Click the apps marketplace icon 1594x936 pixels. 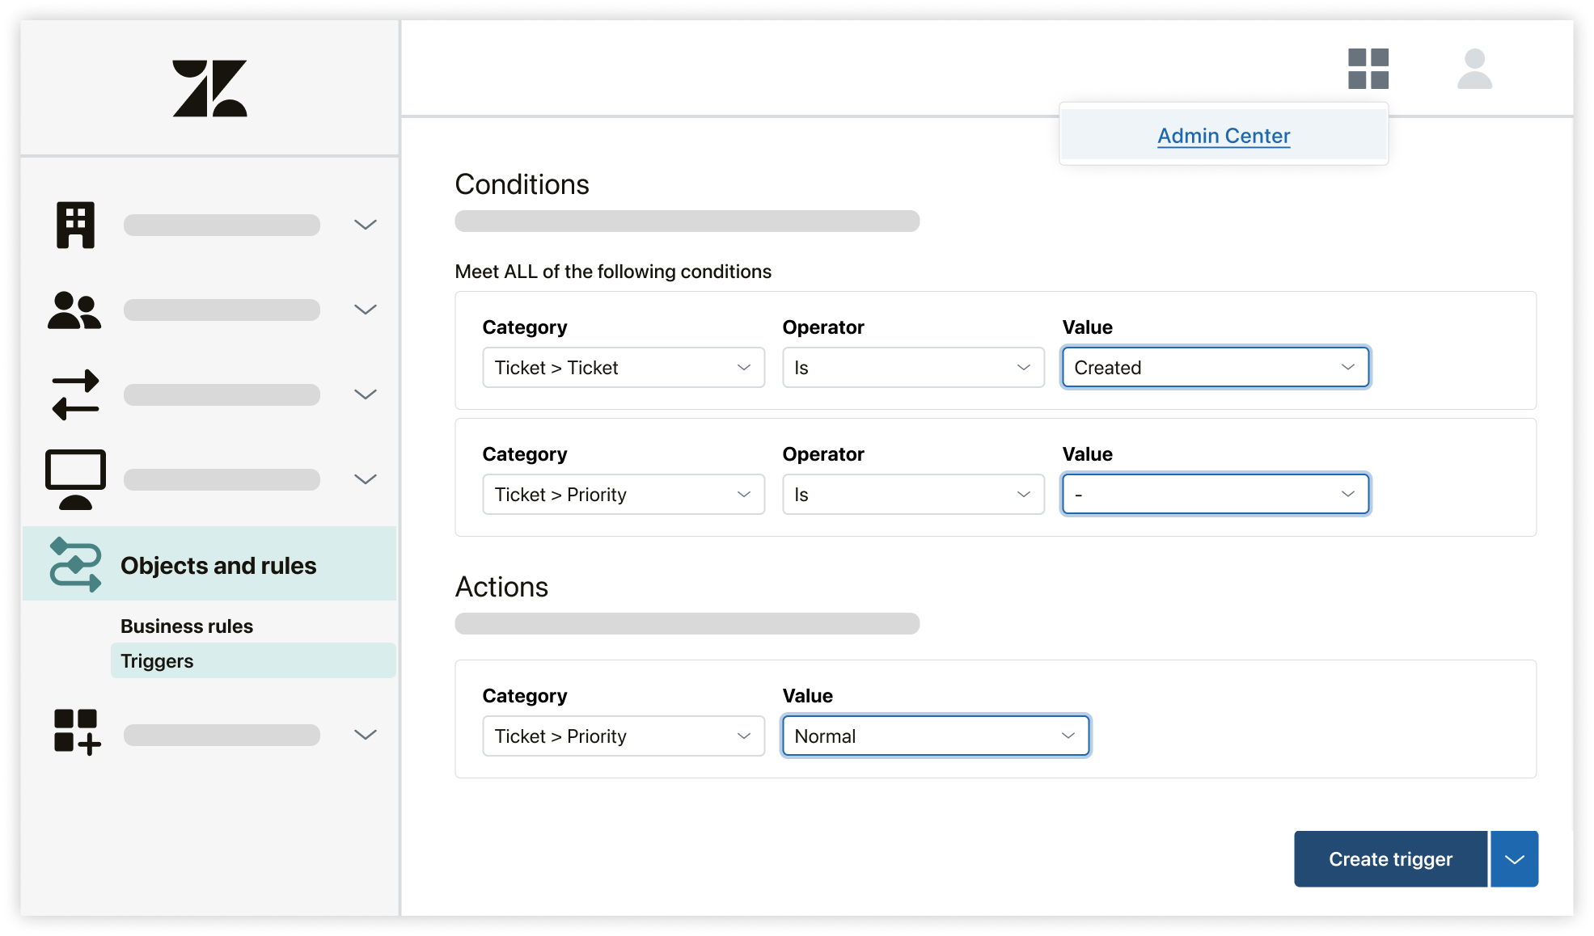[x=1369, y=69]
